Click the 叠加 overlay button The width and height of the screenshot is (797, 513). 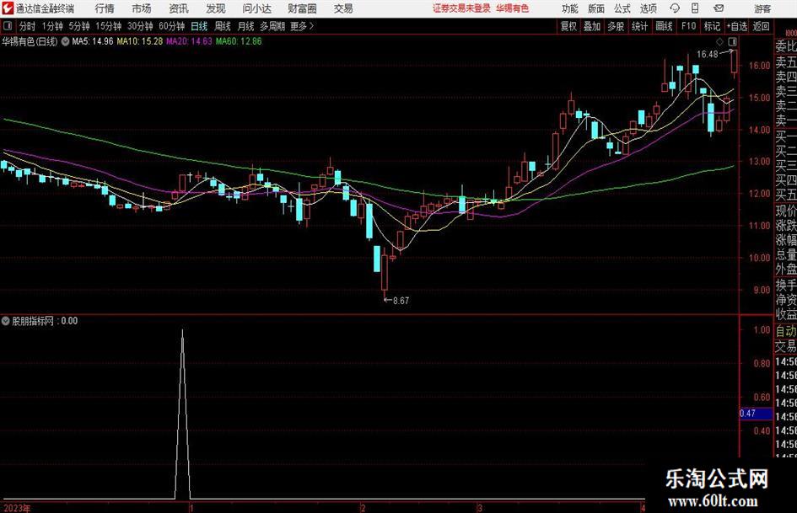click(592, 26)
